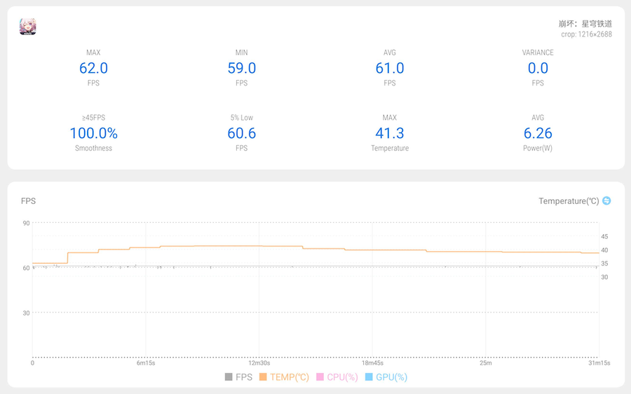
Task: Click the VARIANCE value 0.0
Action: click(538, 68)
